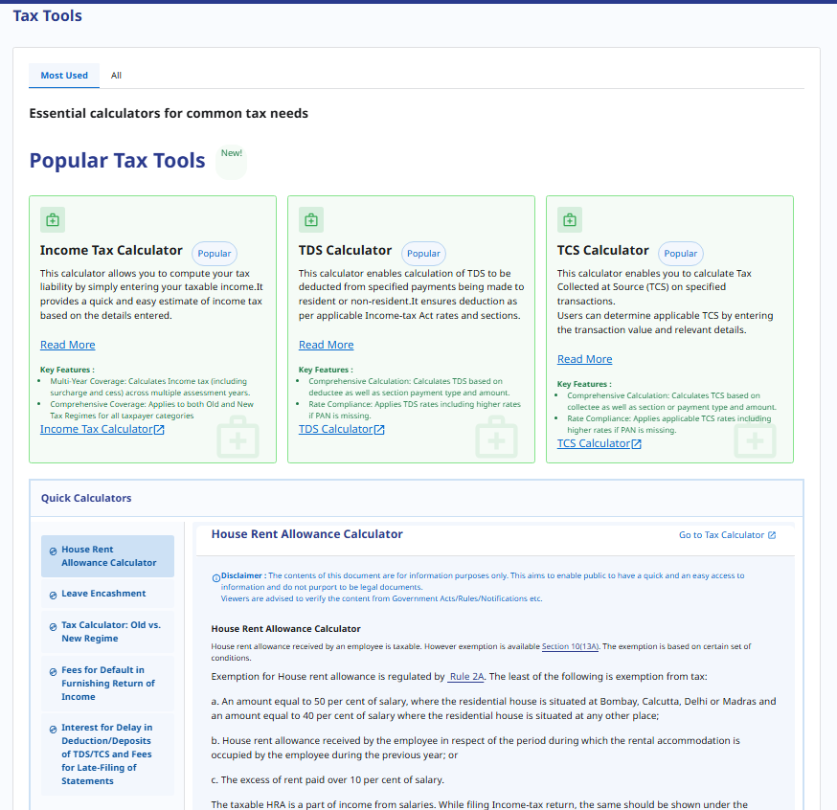Click Key Features label in TDS Calculator card
This screenshot has width=837, height=810.
[325, 370]
